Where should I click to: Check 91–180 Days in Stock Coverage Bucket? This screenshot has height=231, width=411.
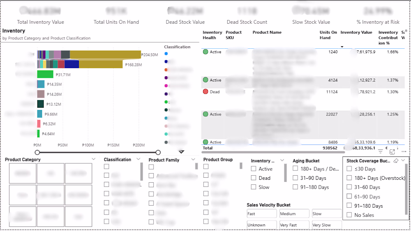(x=349, y=206)
